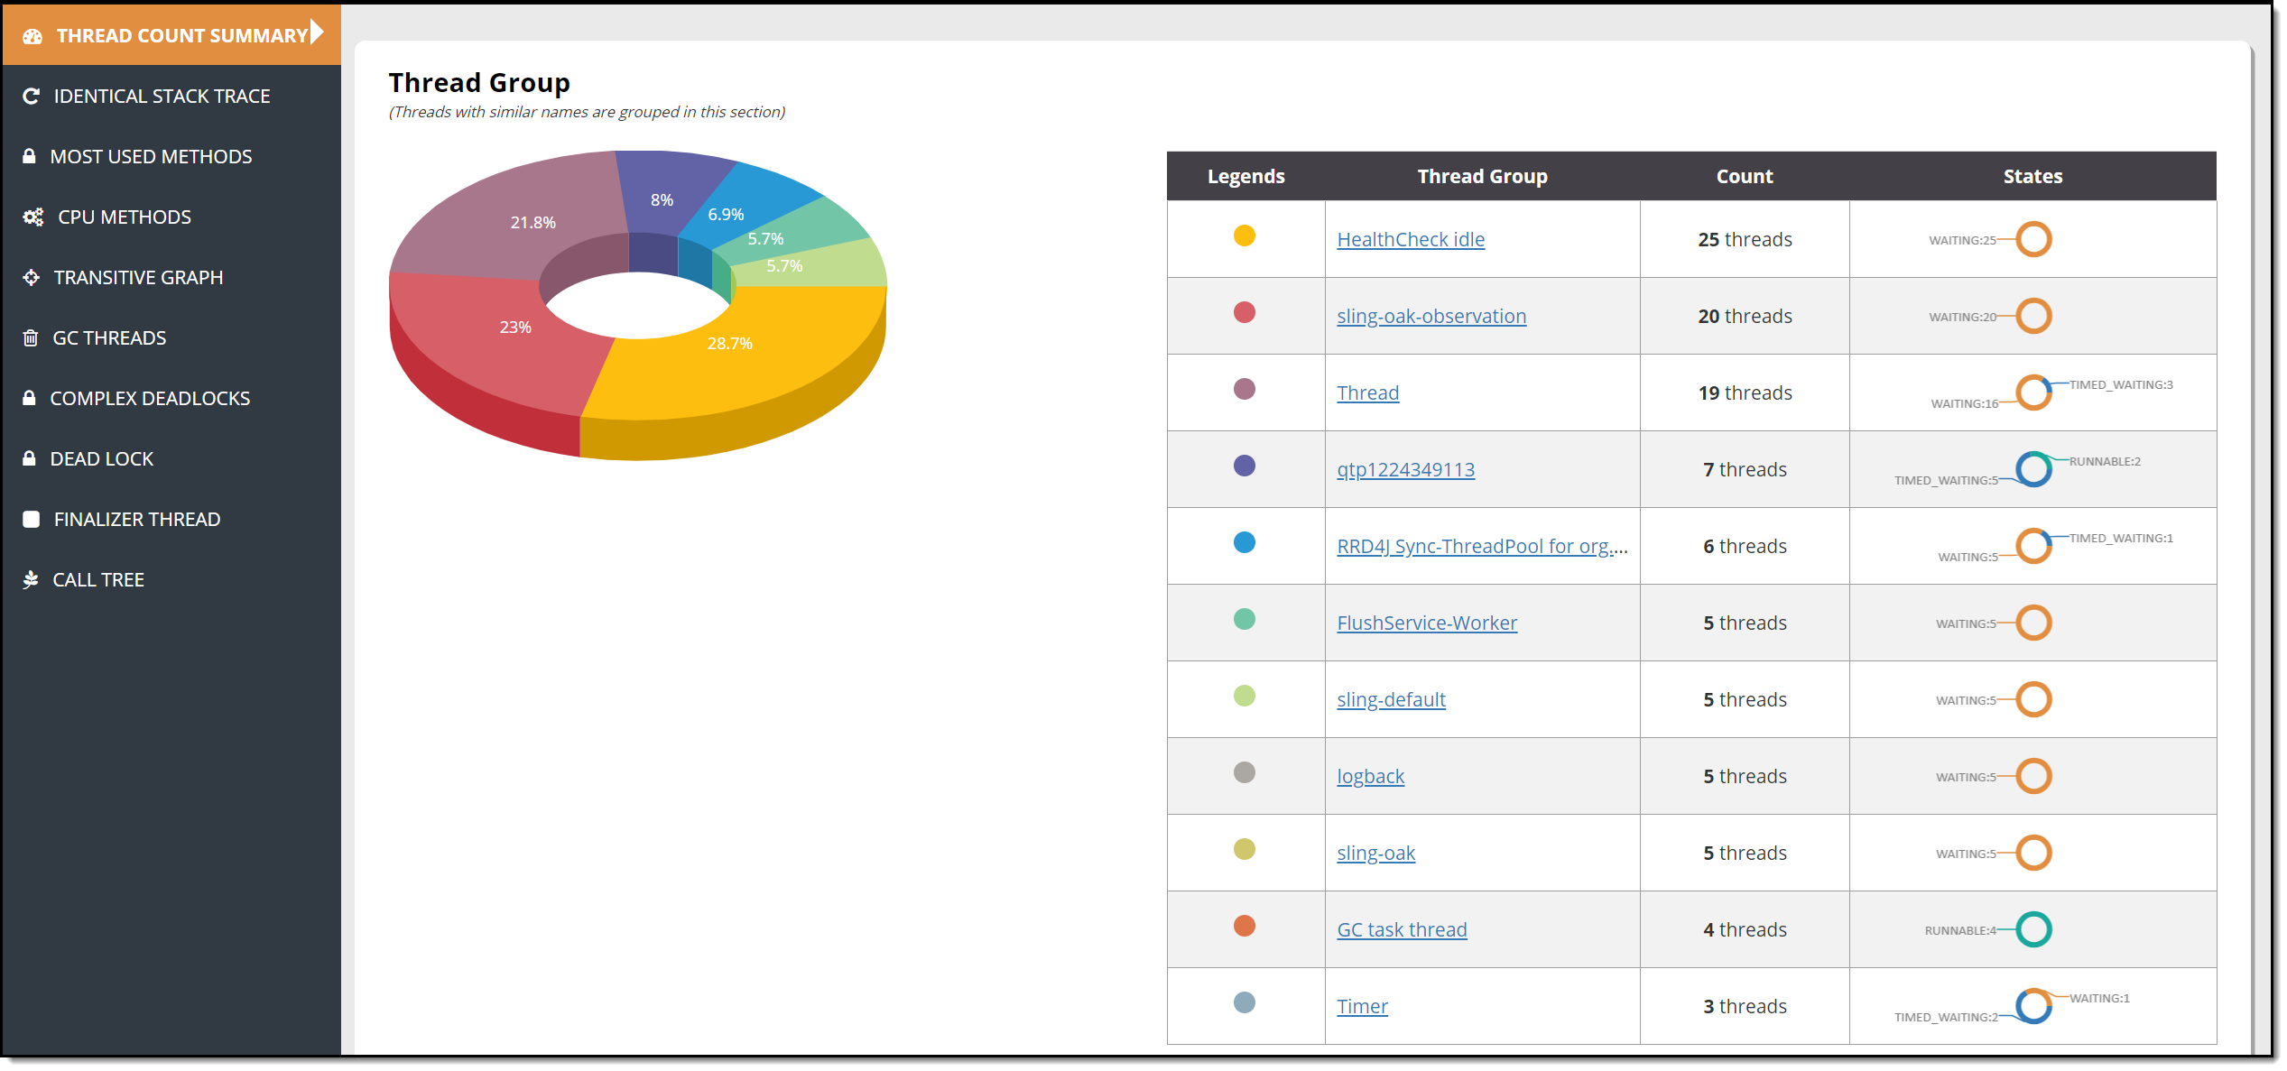Click the gears icon beside CPU Methods

click(33, 217)
